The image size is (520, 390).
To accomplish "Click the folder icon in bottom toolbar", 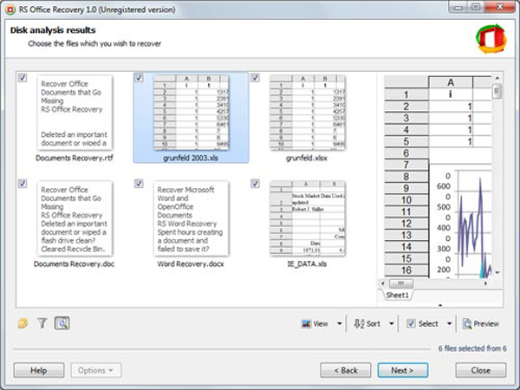I will pyautogui.click(x=23, y=323).
